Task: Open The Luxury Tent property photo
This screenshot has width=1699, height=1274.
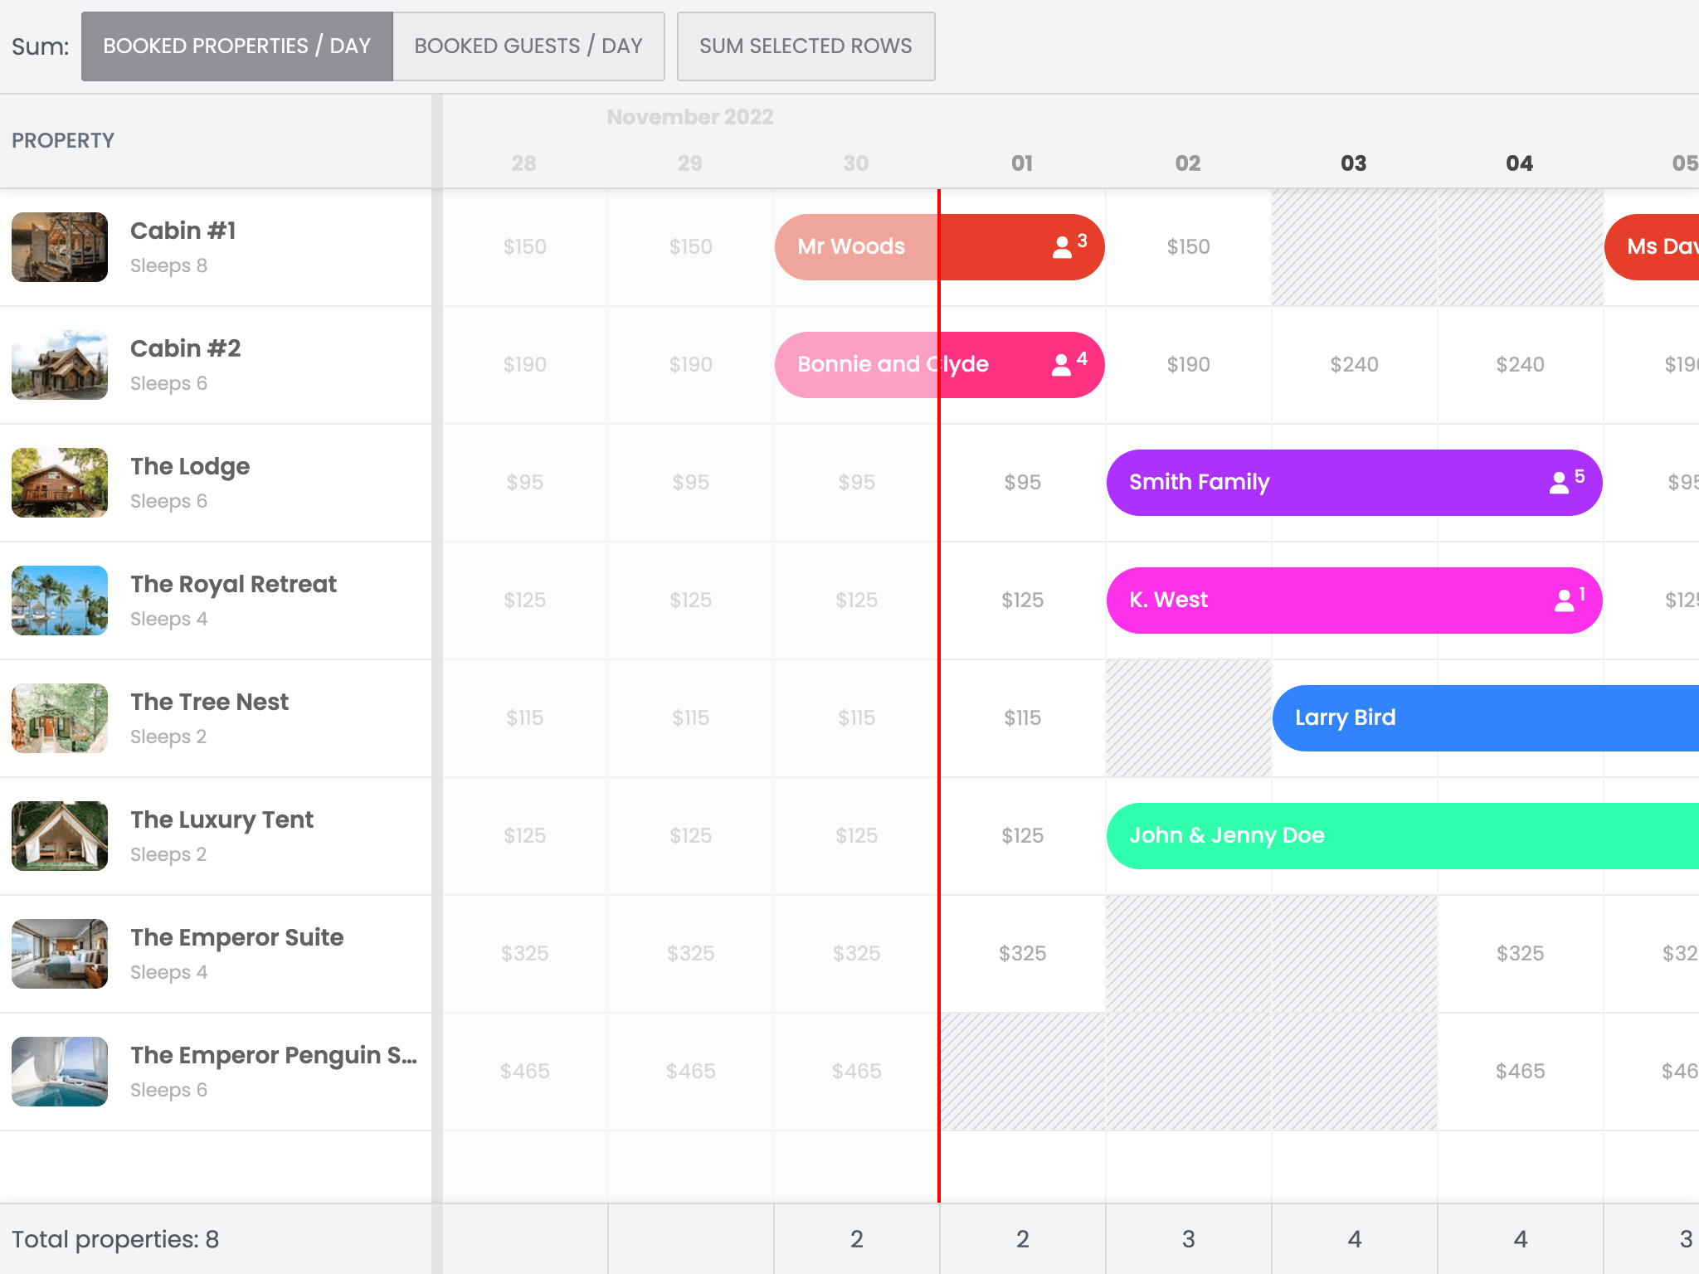Action: (59, 835)
